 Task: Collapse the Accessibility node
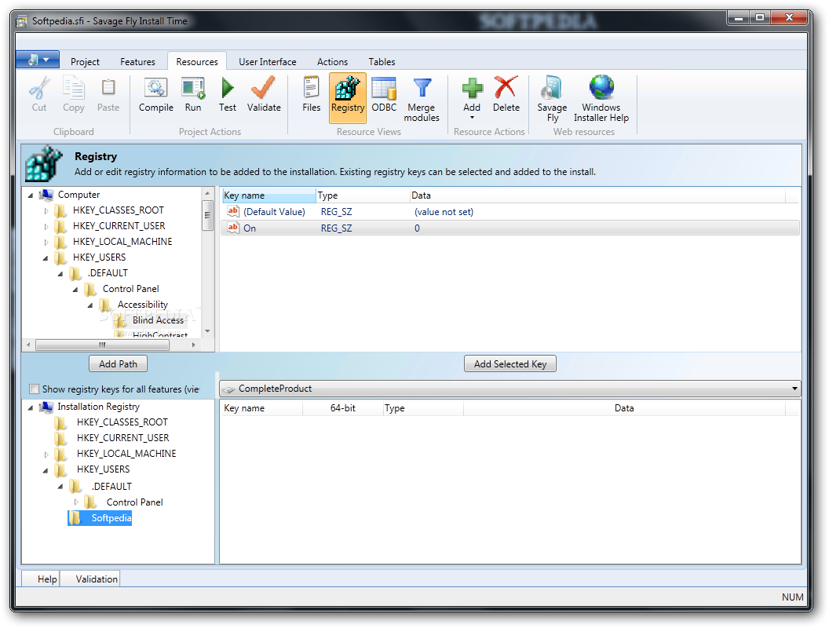pos(90,305)
